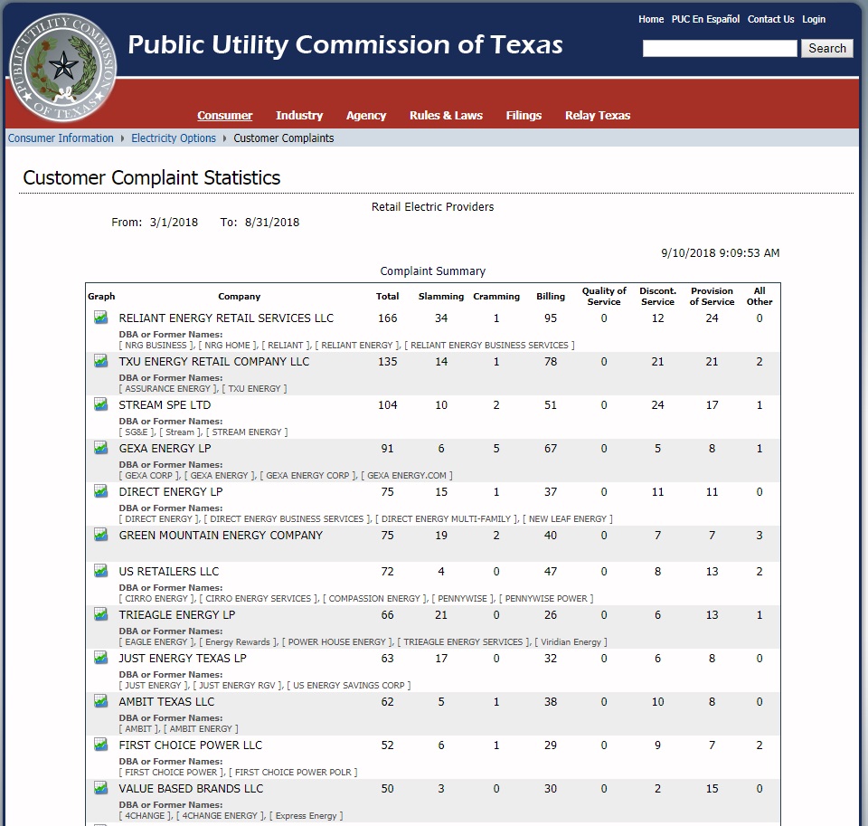This screenshot has height=826, width=868.
Task: Open graph for US RETAILERS LLC
Action: (x=100, y=571)
